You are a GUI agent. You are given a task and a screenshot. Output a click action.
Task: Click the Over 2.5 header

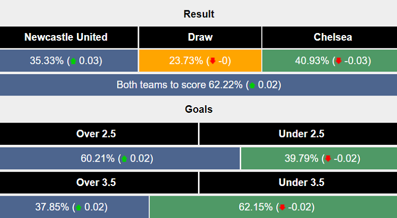(x=99, y=134)
